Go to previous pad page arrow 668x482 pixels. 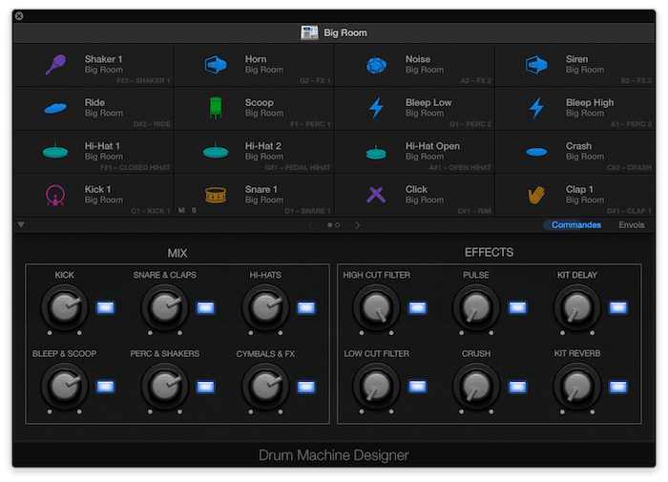310,225
